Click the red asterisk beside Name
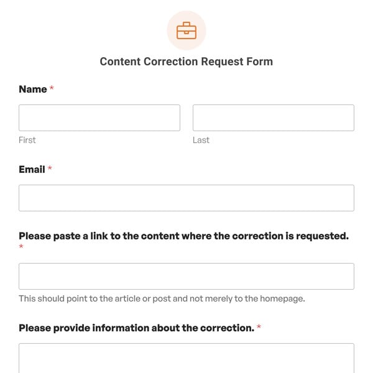 [52, 89]
